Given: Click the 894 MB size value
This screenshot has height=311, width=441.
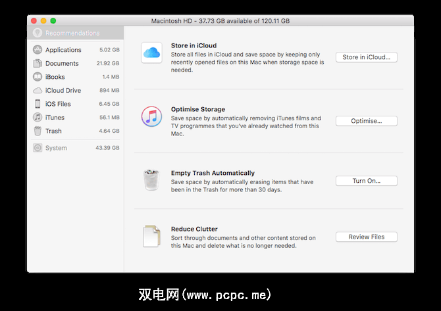Looking at the screenshot, I should click(109, 90).
